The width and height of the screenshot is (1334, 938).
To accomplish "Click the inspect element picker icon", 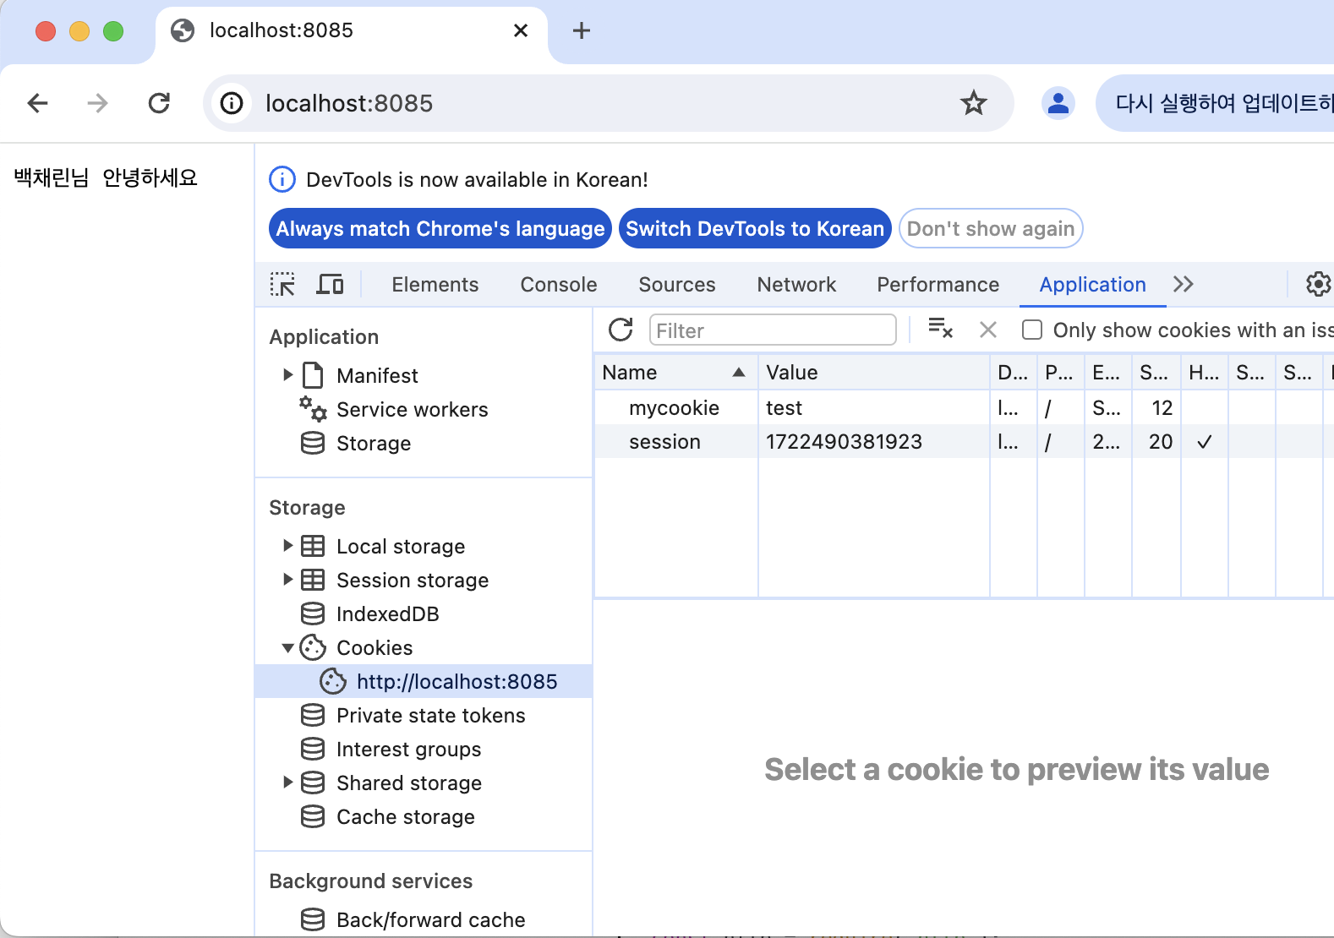I will [282, 284].
